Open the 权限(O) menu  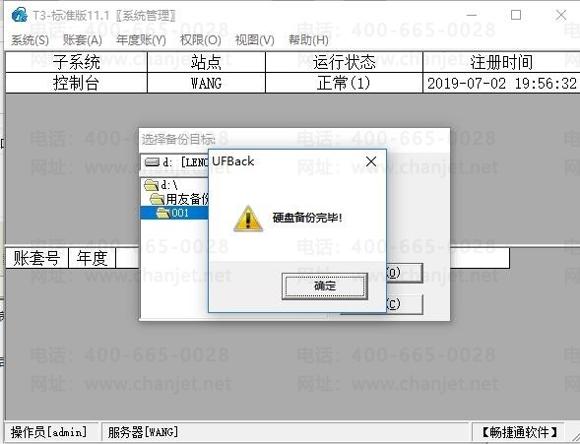coord(200,40)
